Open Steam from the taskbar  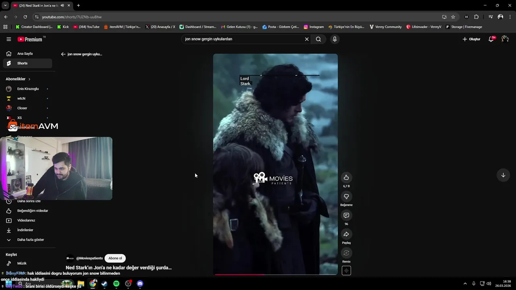tap(104, 284)
